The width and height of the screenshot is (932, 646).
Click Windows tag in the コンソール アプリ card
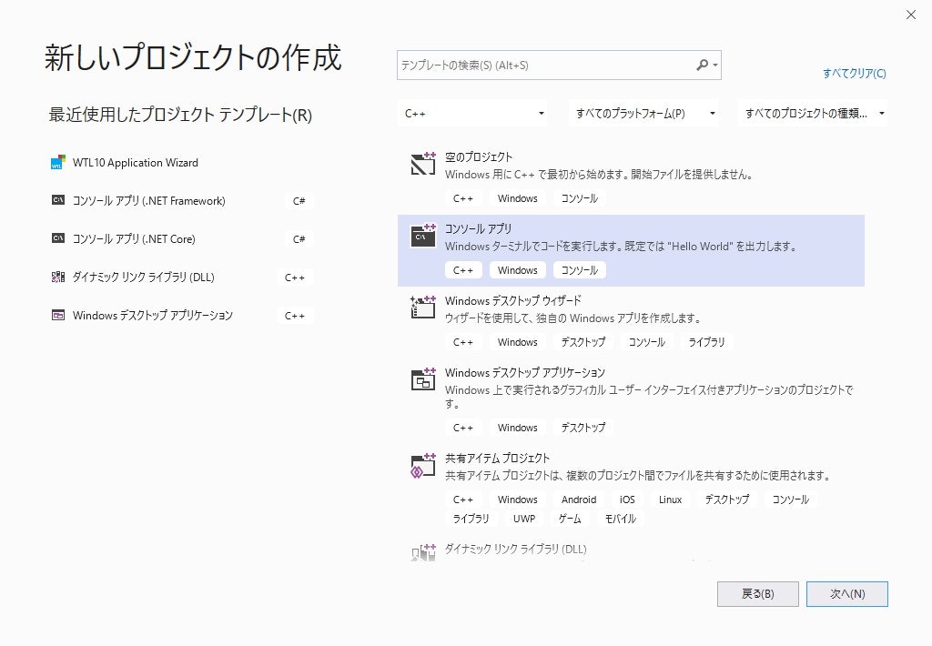[x=517, y=270]
